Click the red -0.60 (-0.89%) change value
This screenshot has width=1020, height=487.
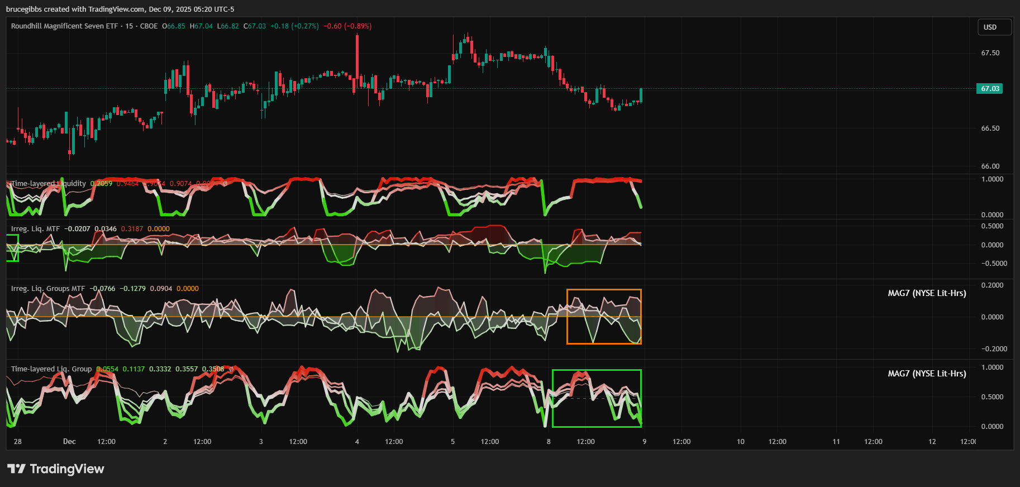[347, 26]
